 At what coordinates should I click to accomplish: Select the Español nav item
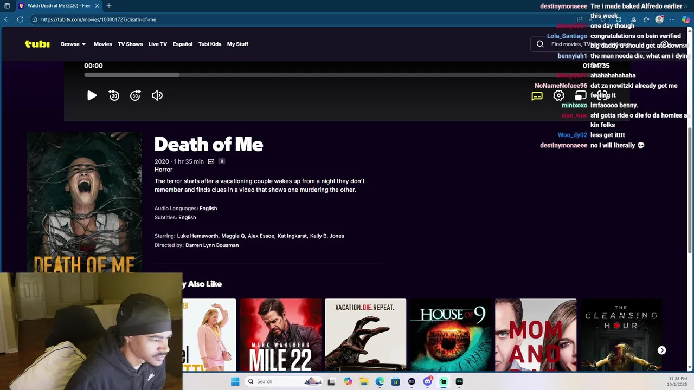(x=183, y=44)
